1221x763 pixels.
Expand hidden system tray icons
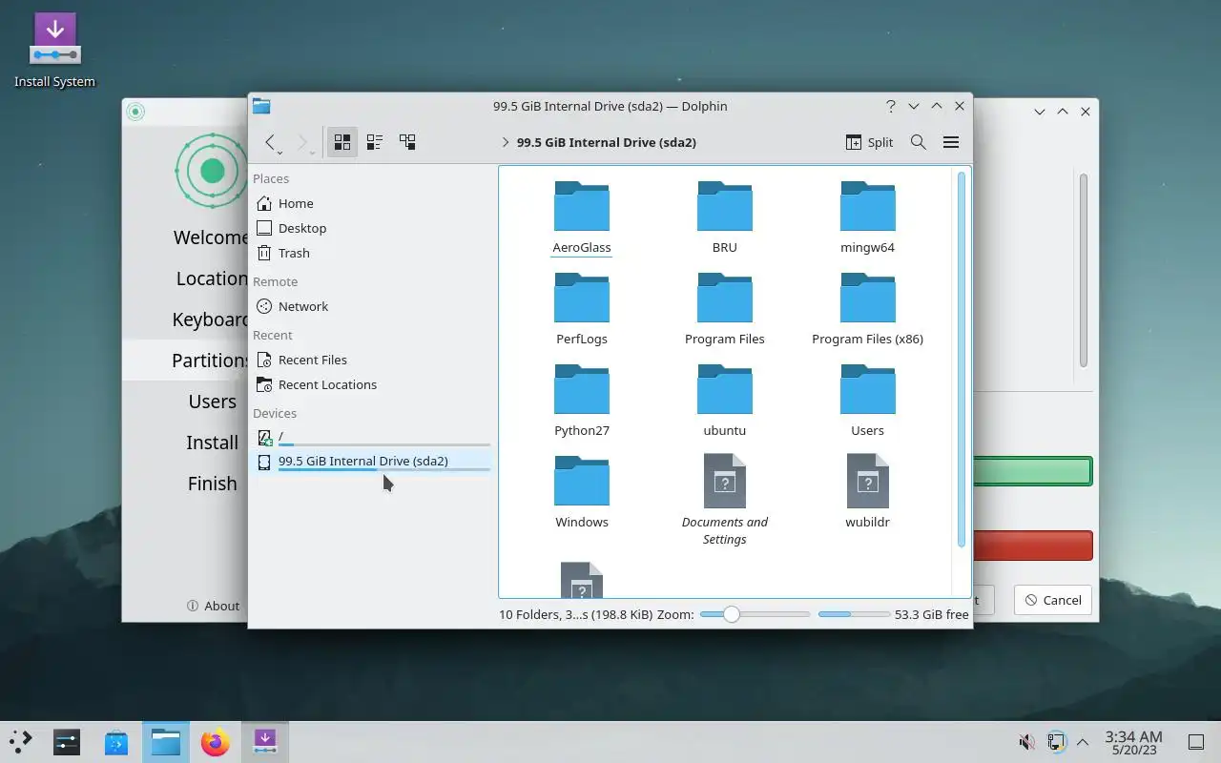1083,741
